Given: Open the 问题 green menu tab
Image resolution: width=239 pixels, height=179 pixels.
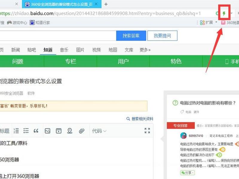Looking at the screenshot, I should 18,61.
